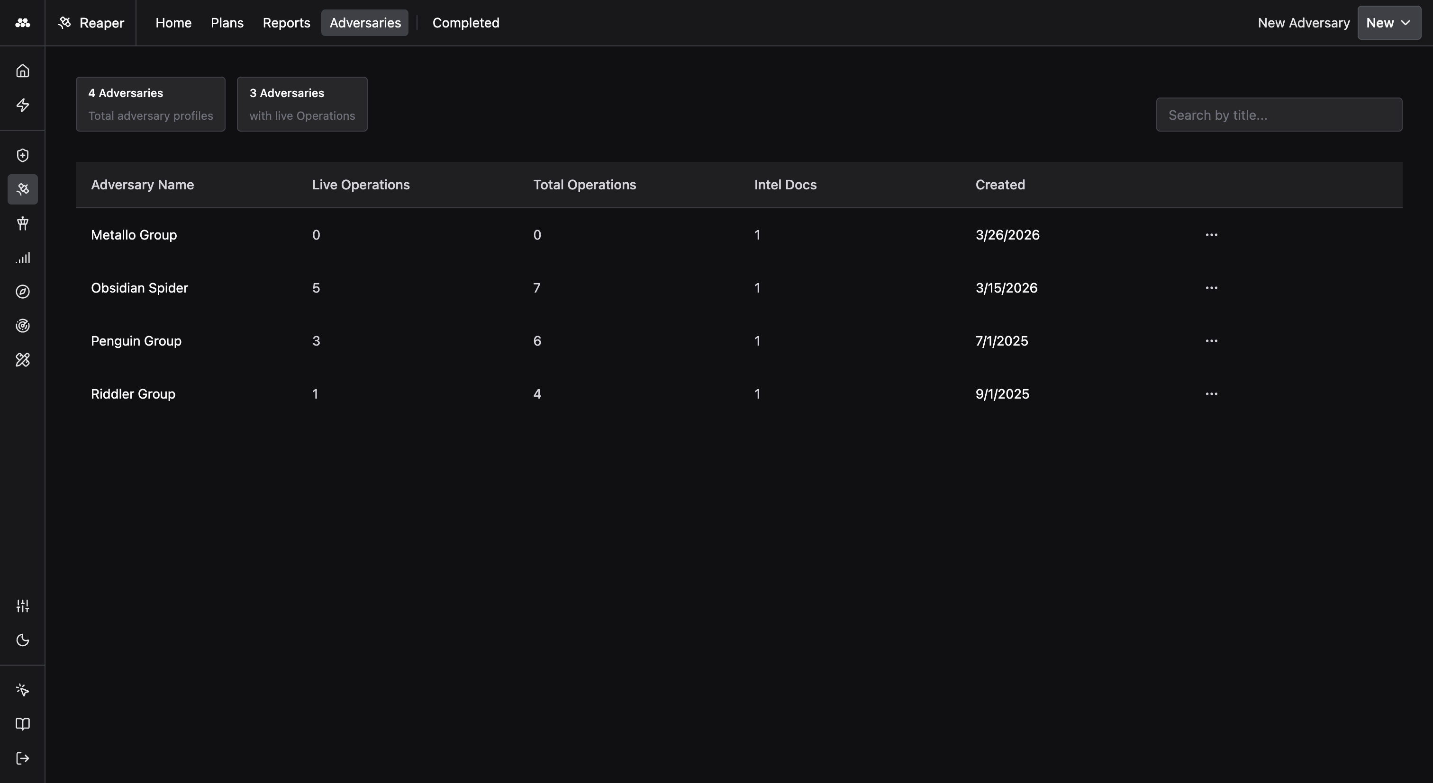
Task: Open the actions menu for Riddler Group
Action: [x=1212, y=394]
